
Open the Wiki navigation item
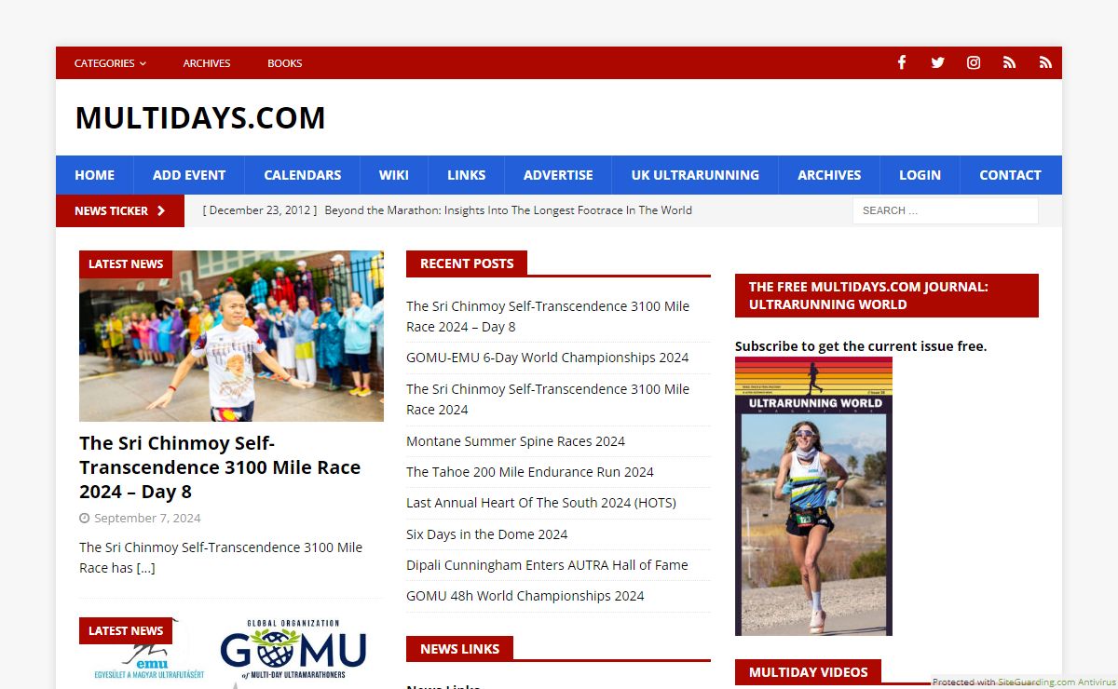[394, 175]
